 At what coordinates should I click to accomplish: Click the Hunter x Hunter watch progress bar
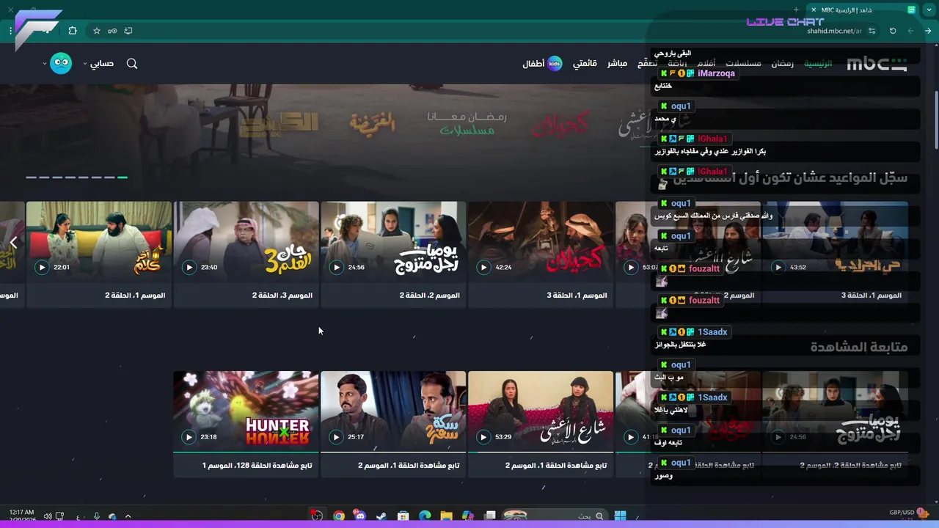[246, 452]
